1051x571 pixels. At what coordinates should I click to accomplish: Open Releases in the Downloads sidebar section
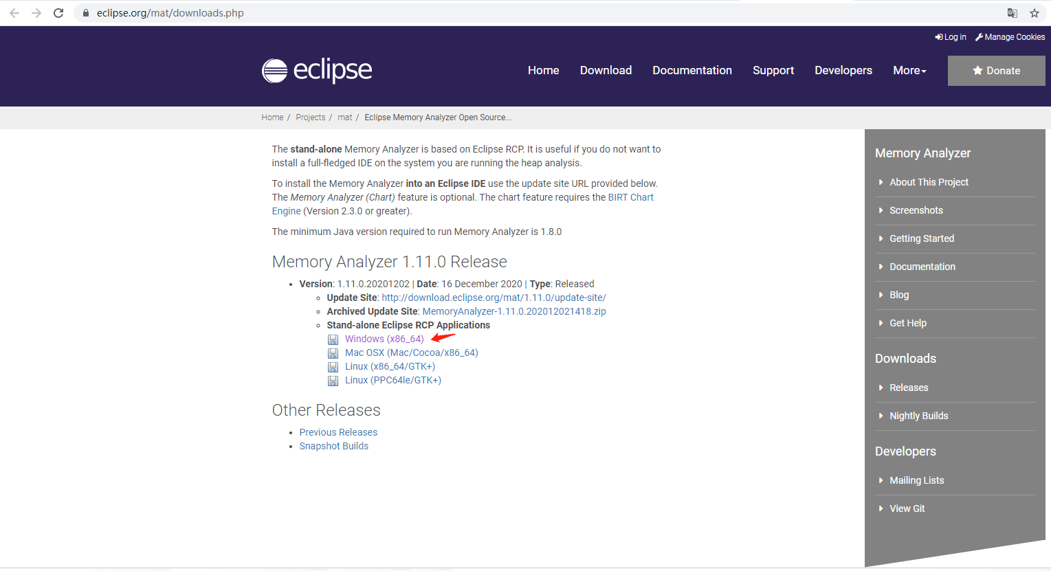(x=909, y=388)
